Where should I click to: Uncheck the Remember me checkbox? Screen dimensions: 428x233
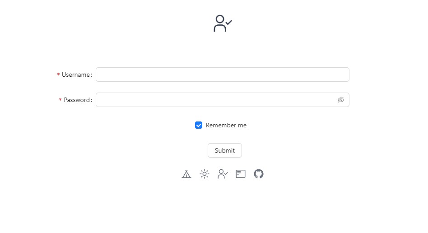pos(199,125)
